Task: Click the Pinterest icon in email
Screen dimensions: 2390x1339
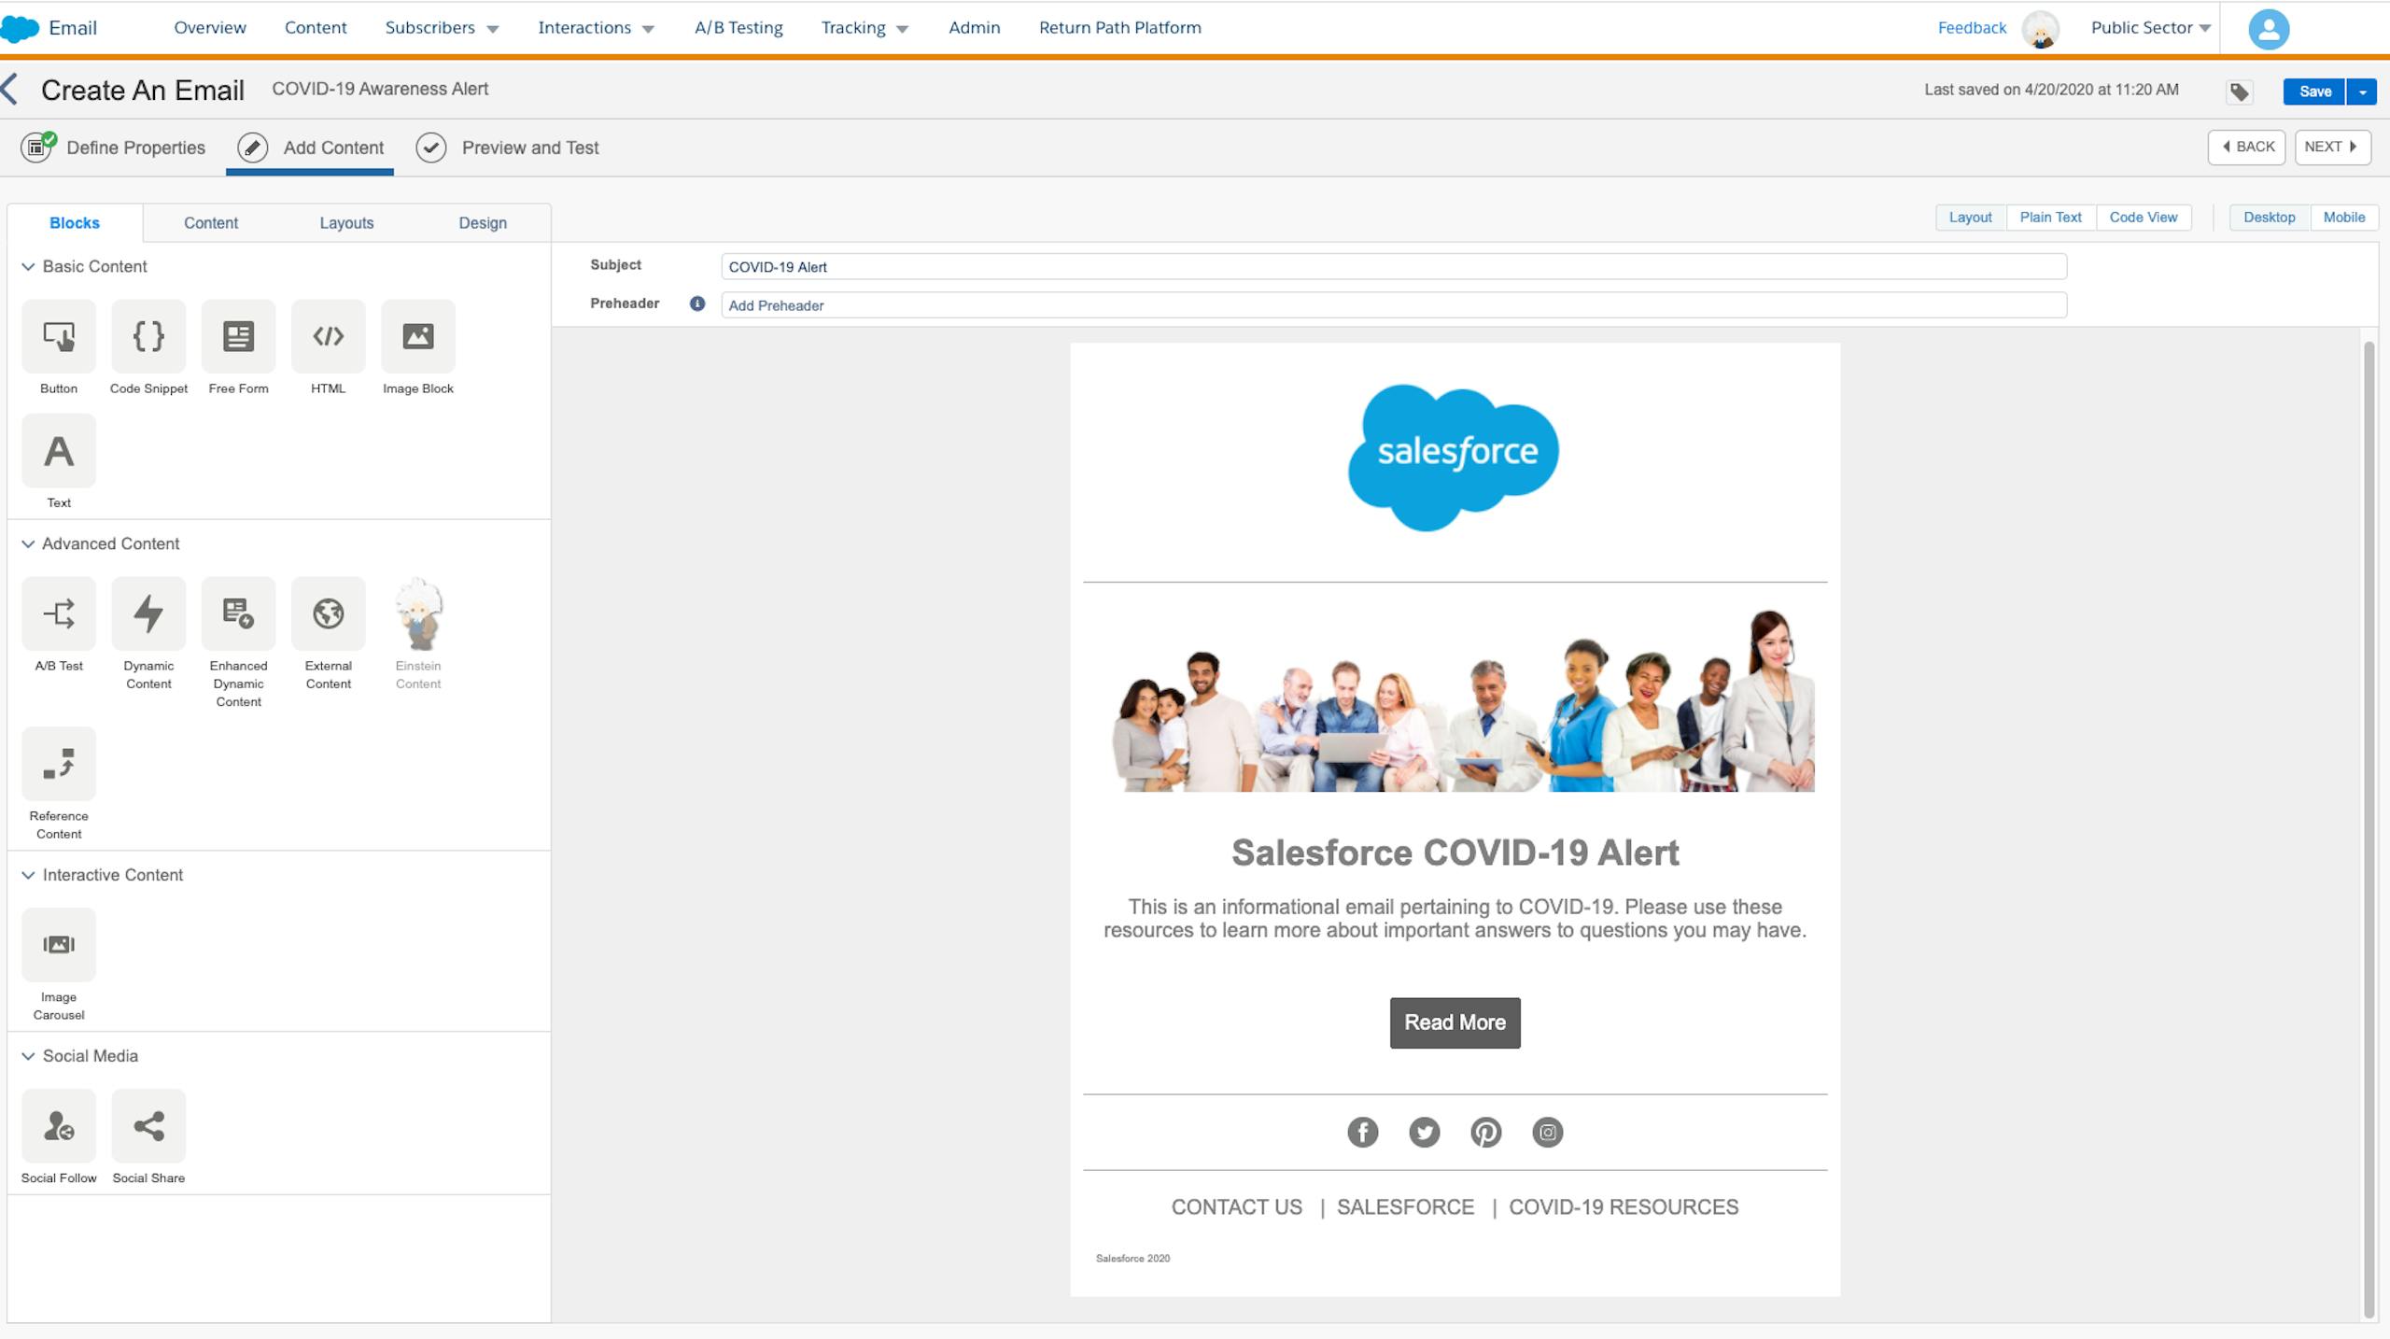Action: tap(1485, 1133)
